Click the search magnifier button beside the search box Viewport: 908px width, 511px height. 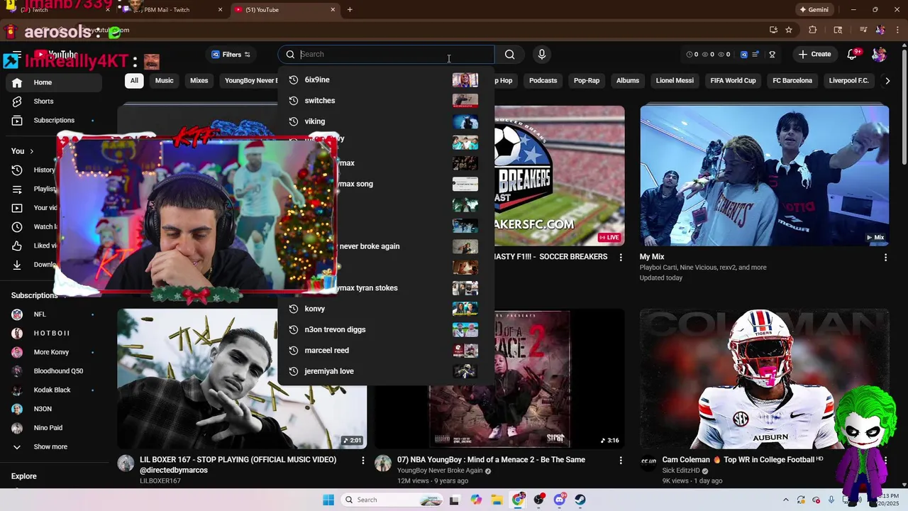509,55
